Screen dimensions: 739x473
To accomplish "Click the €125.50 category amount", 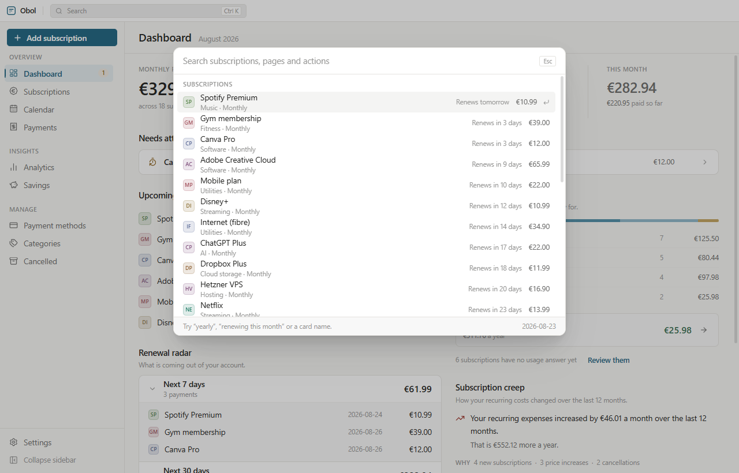I will tap(706, 238).
